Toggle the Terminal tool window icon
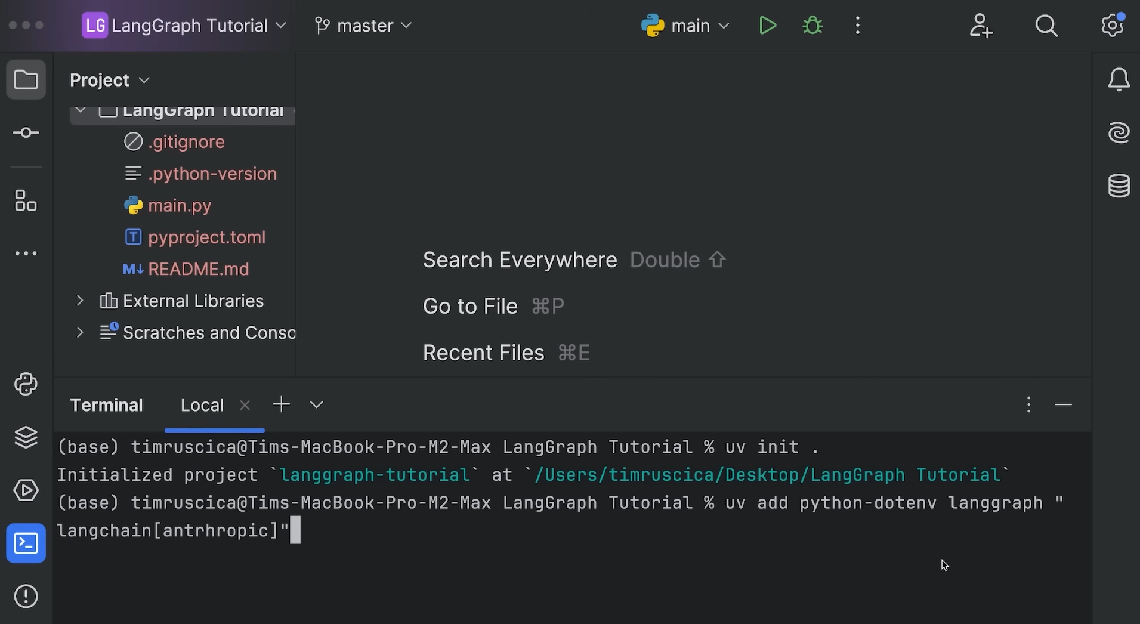Viewport: 1140px width, 624px height. (x=26, y=543)
